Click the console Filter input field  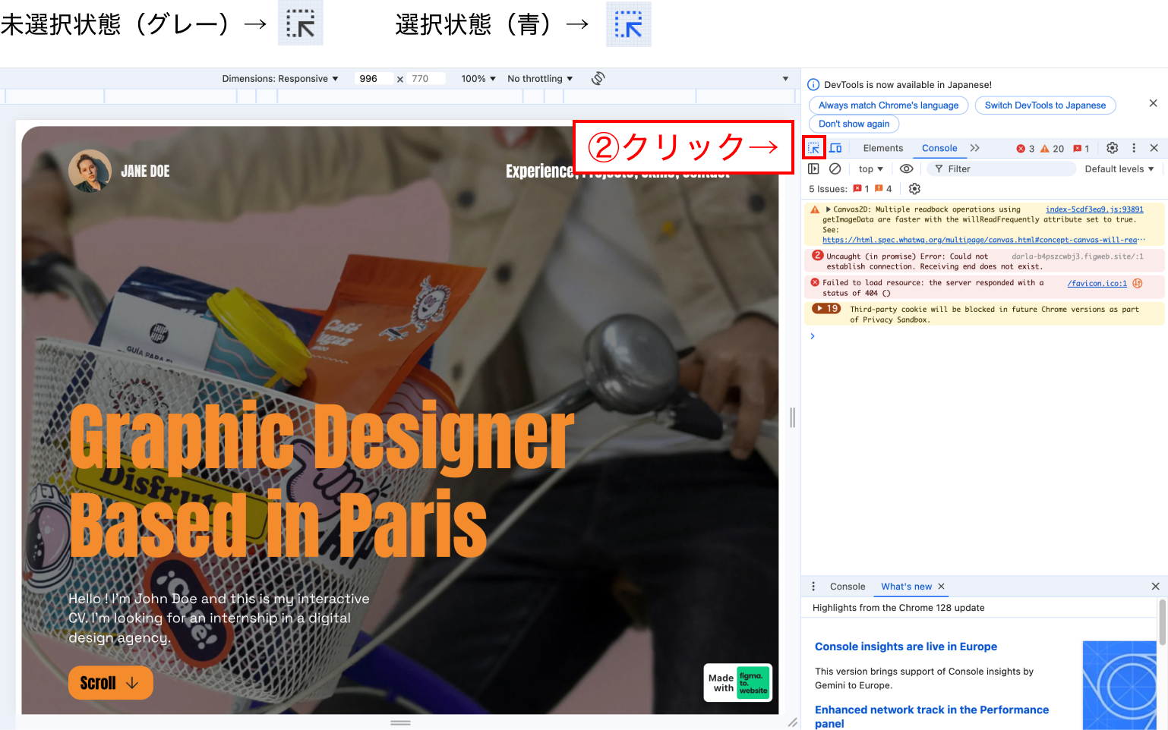click(1002, 168)
